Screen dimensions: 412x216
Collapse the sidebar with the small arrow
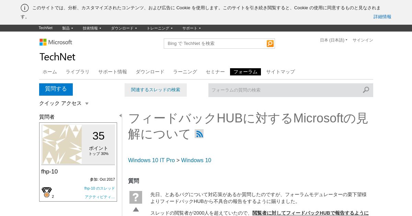[120, 116]
